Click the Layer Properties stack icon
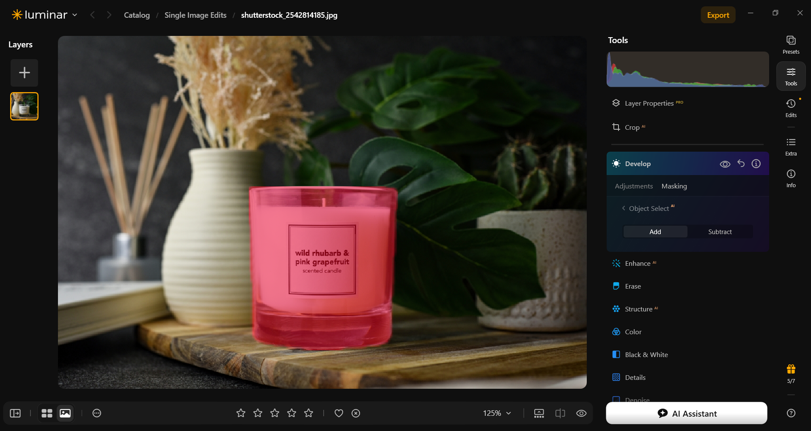 tap(616, 103)
